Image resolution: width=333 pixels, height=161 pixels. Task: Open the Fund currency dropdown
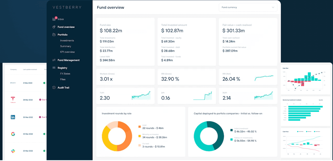248,7
